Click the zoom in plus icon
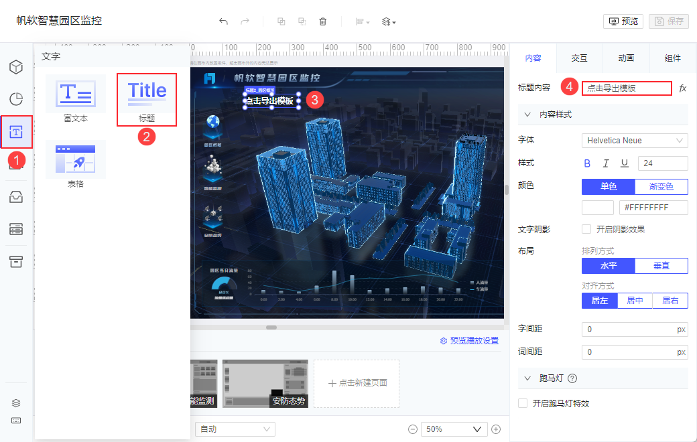697x442 pixels. tap(496, 429)
